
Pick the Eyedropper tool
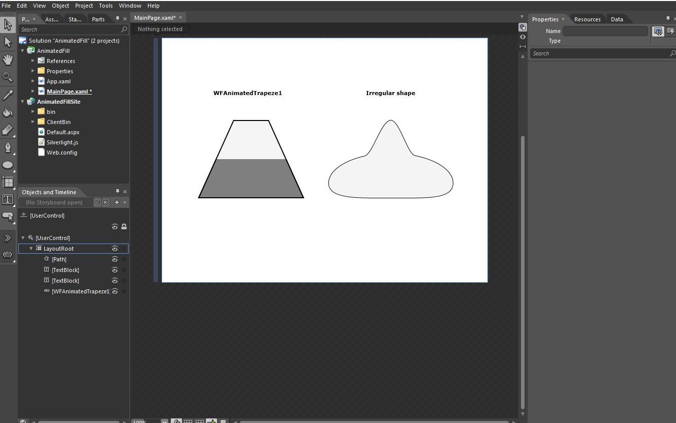pos(8,95)
